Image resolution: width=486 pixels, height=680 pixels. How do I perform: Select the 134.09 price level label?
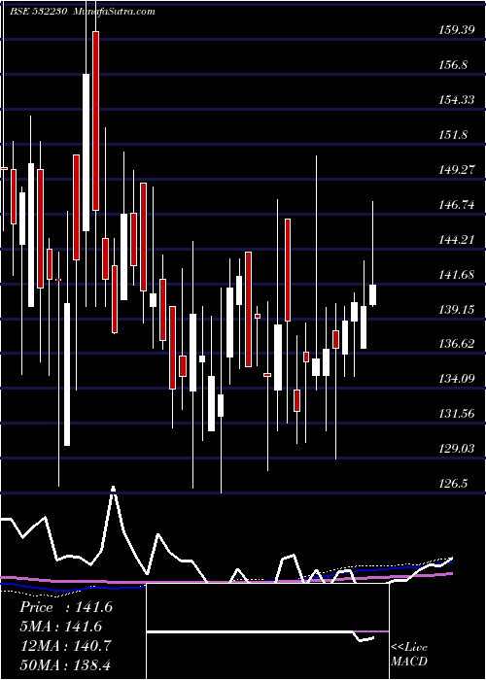coord(456,379)
